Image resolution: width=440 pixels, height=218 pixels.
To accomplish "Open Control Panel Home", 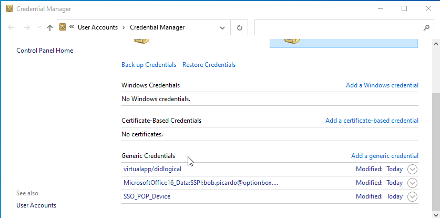I will click(45, 51).
